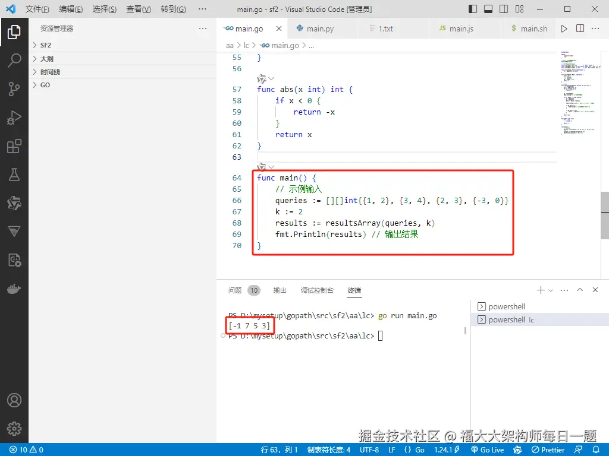Close the main.go editor tab

pos(279,28)
